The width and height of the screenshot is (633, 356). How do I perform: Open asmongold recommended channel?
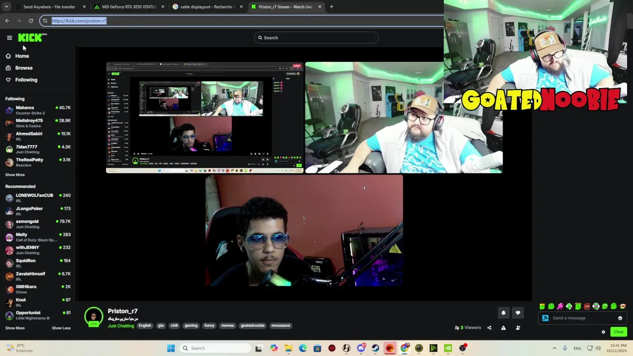pyautogui.click(x=38, y=224)
